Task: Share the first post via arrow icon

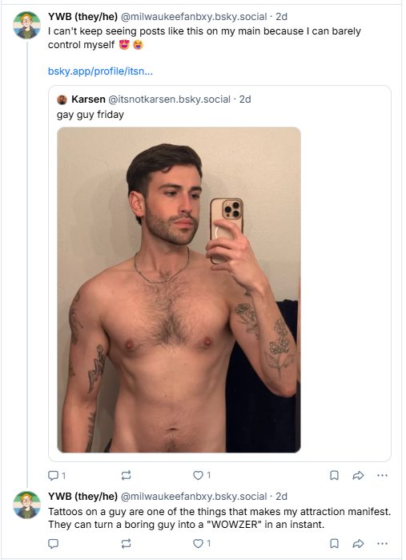Action: pos(358,475)
